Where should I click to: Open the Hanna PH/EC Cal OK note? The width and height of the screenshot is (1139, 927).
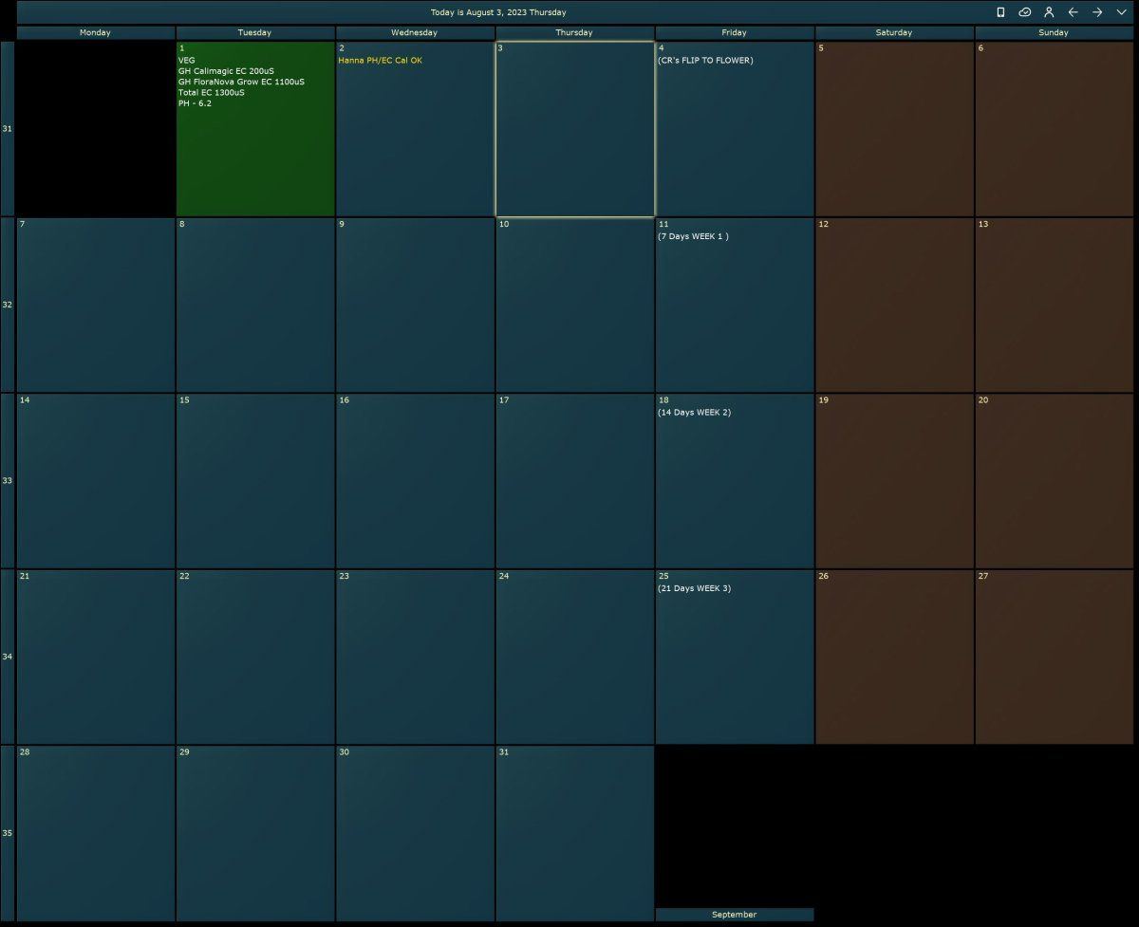[x=381, y=61]
